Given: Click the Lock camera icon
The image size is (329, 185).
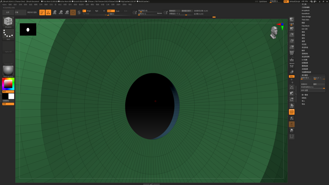Looking at the screenshot, I should [292, 72].
